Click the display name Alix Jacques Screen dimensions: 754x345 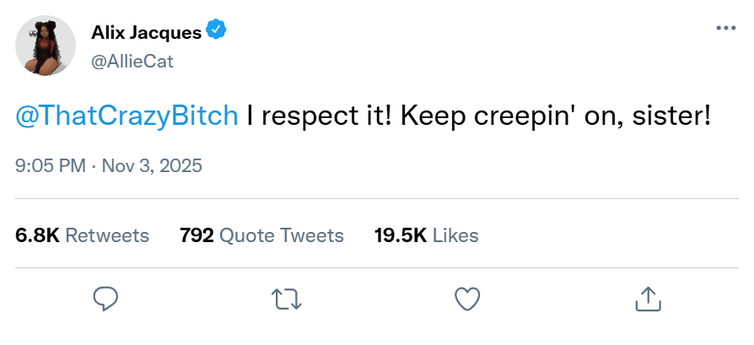click(146, 33)
